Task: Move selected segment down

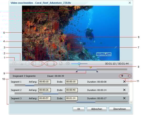Action: click(128, 76)
